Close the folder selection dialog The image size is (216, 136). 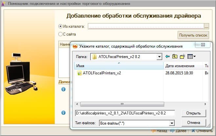point(203,45)
